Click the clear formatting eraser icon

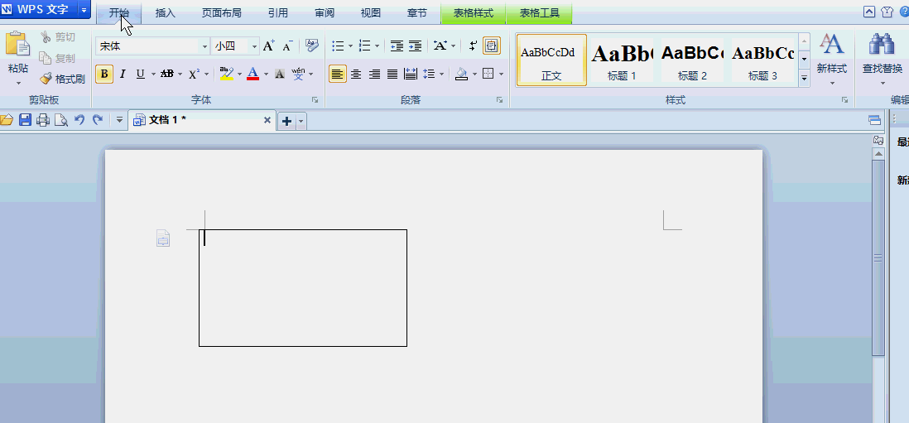tap(312, 46)
